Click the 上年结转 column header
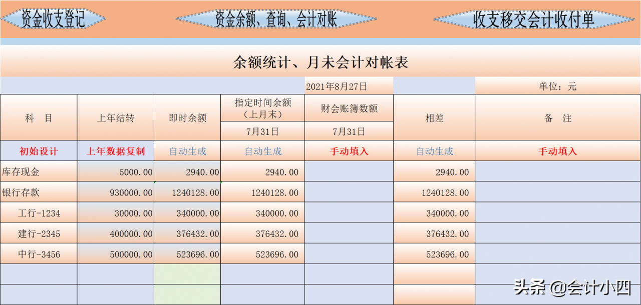 click(116, 117)
